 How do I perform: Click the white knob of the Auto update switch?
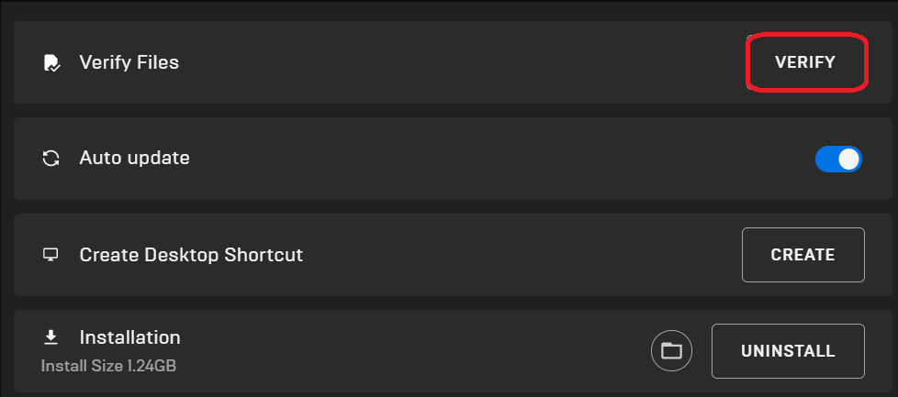849,160
